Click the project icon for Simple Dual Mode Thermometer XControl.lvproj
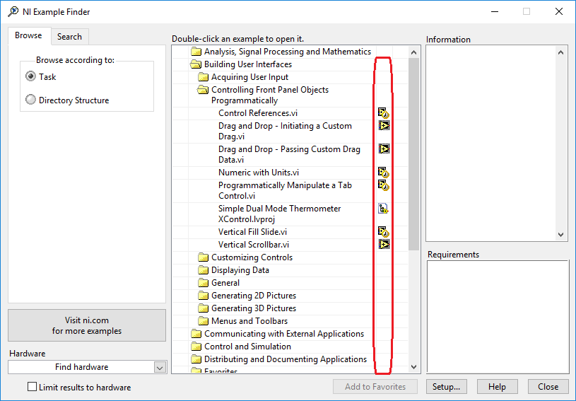This screenshot has height=401, width=576. pyautogui.click(x=383, y=209)
